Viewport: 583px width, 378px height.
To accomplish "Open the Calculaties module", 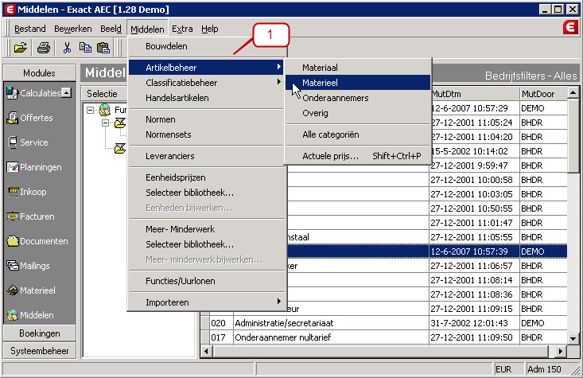I will coord(33,93).
